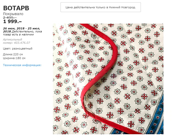Click the Цвет: разноцветный text
175x139 pixels.
coord(18,49)
